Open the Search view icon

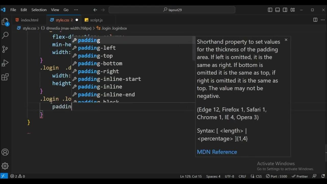[5, 35]
